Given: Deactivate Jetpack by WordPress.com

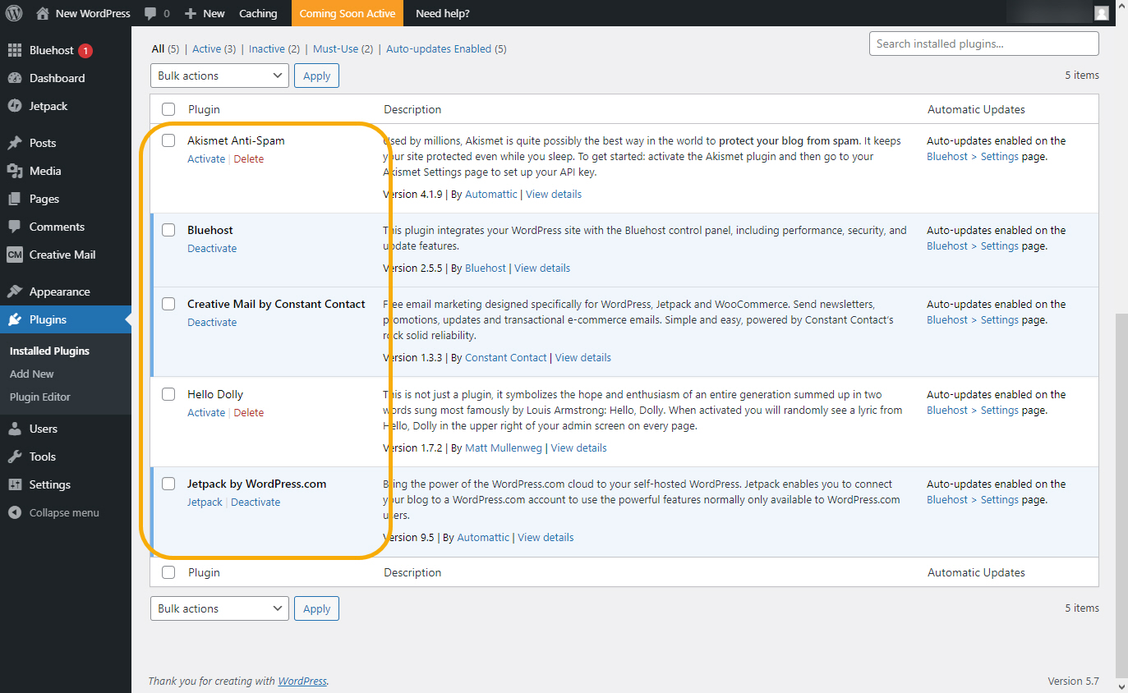Looking at the screenshot, I should (x=256, y=502).
